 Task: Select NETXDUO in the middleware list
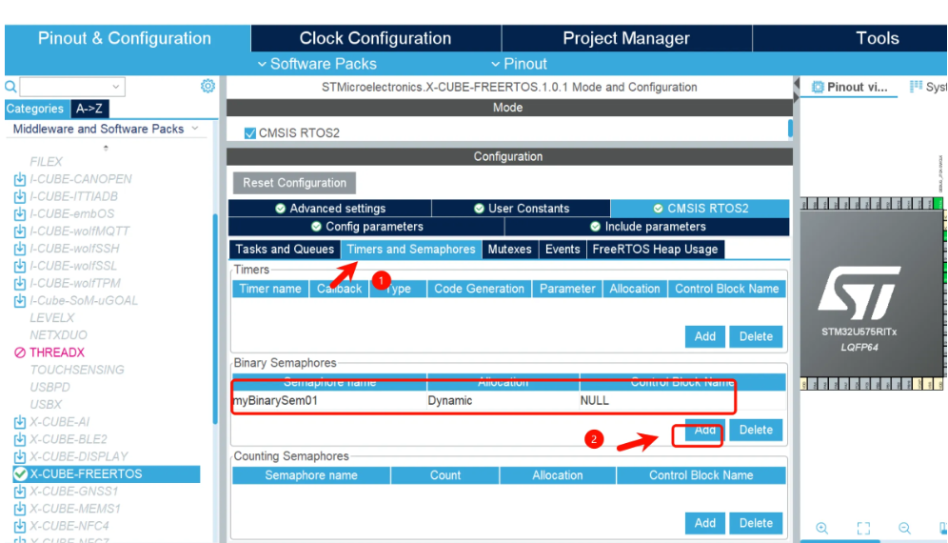click(58, 335)
